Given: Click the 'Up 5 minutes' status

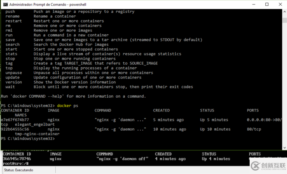Looking at the screenshot, I should [x=214, y=120].
